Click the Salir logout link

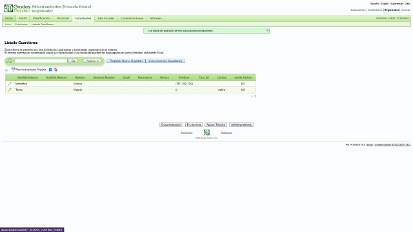(407, 4)
